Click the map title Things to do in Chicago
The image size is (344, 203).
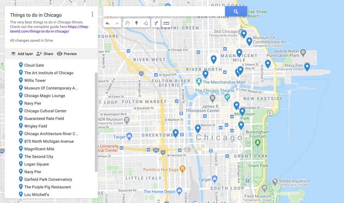tap(36, 15)
